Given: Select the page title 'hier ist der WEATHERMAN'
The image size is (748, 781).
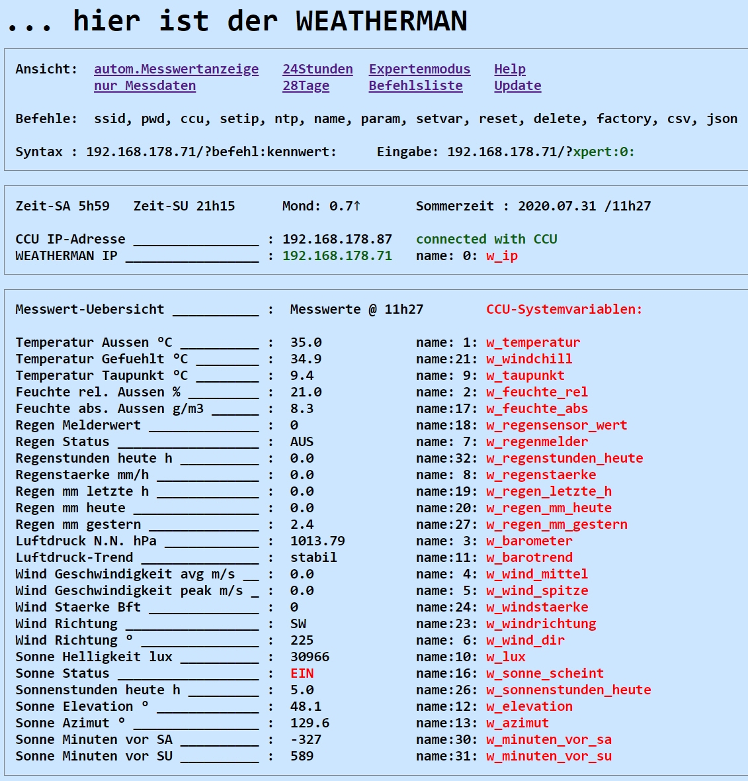Looking at the screenshot, I should click(x=270, y=21).
